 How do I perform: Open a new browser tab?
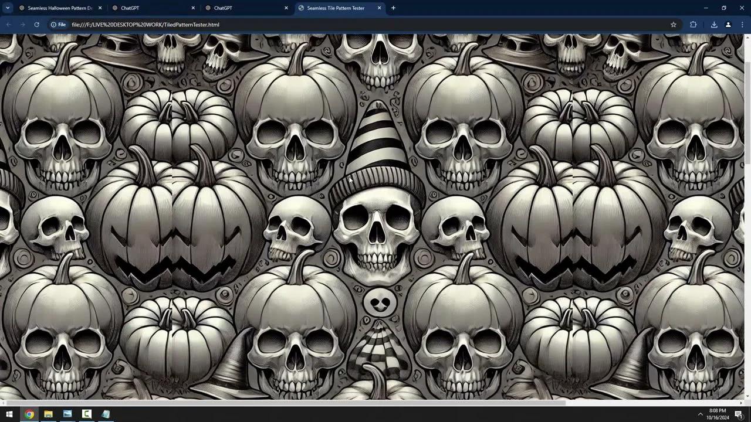pos(393,8)
